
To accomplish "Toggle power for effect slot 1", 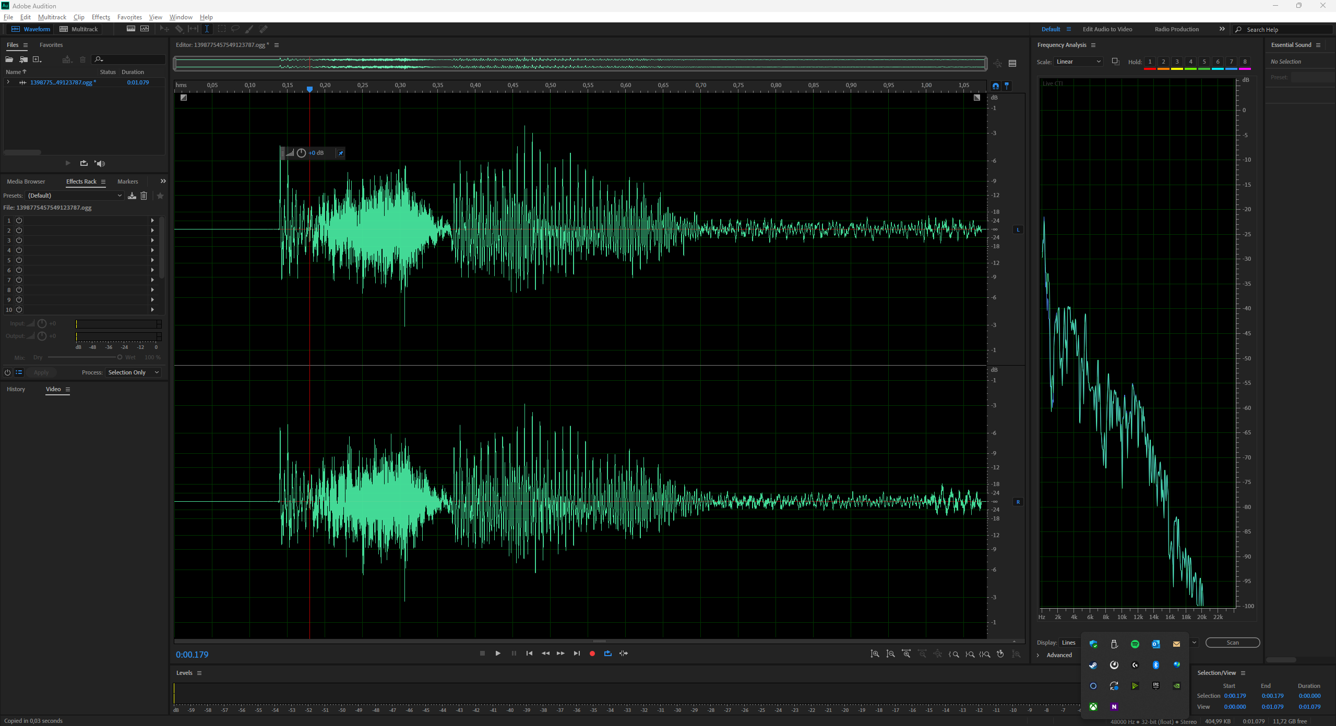I will click(19, 221).
